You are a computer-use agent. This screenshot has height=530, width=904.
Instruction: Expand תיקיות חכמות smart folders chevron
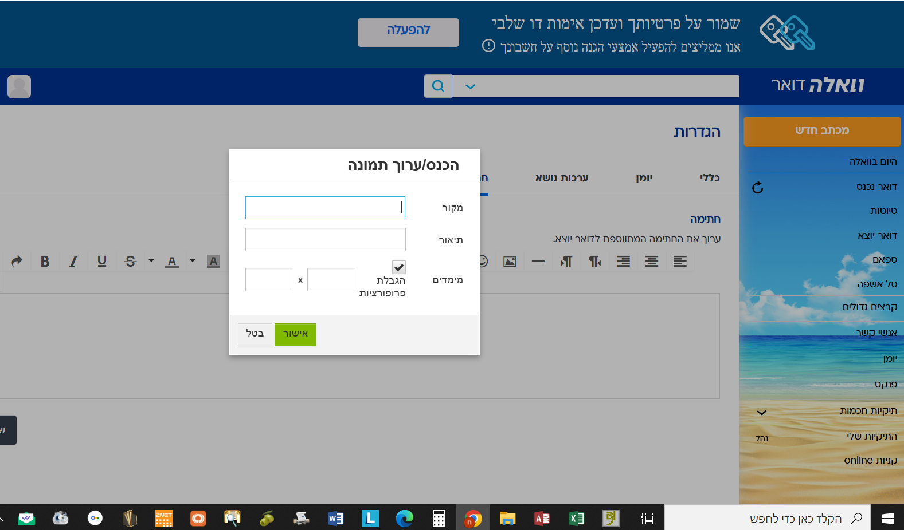click(761, 412)
